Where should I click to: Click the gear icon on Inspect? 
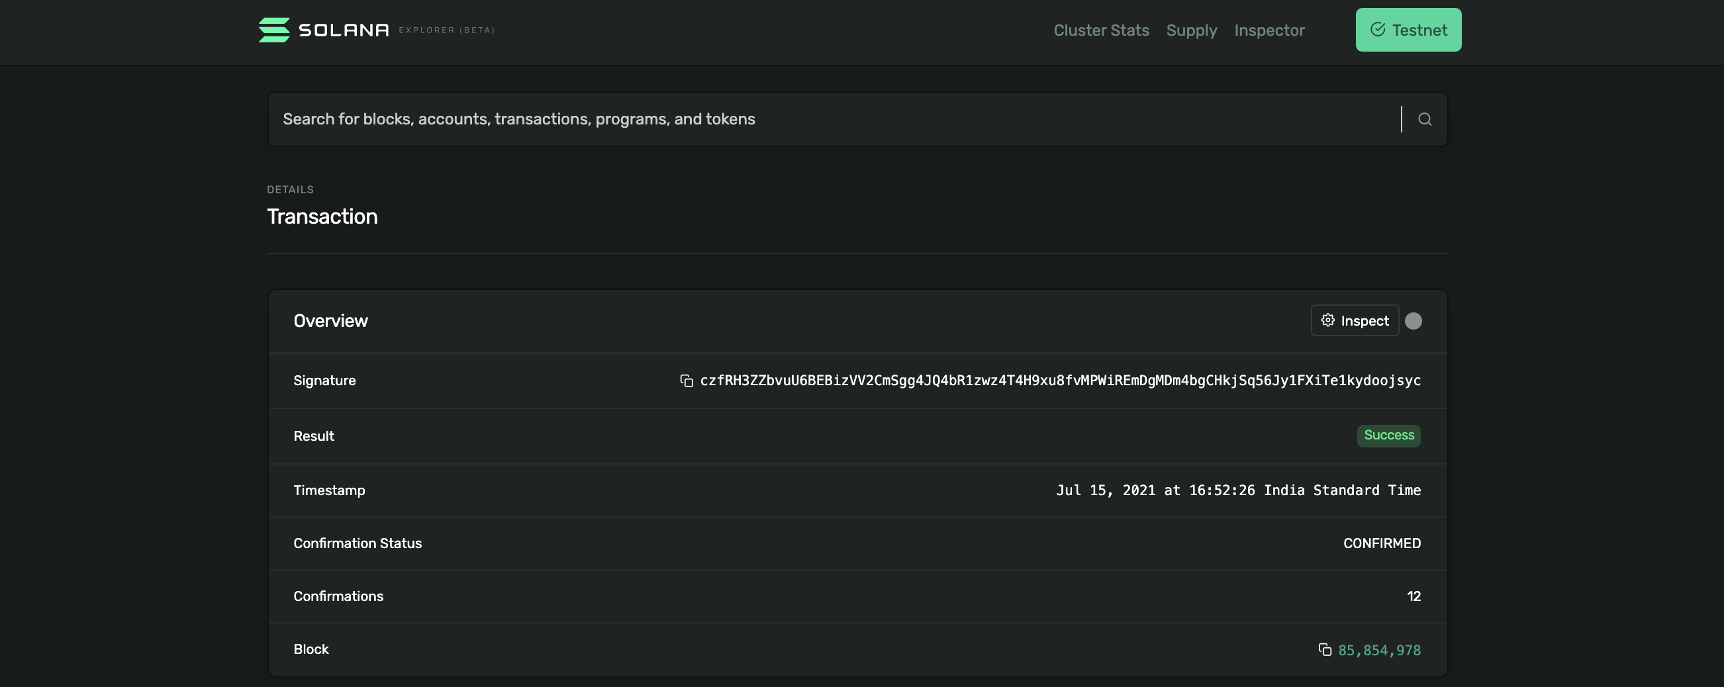pyautogui.click(x=1328, y=320)
